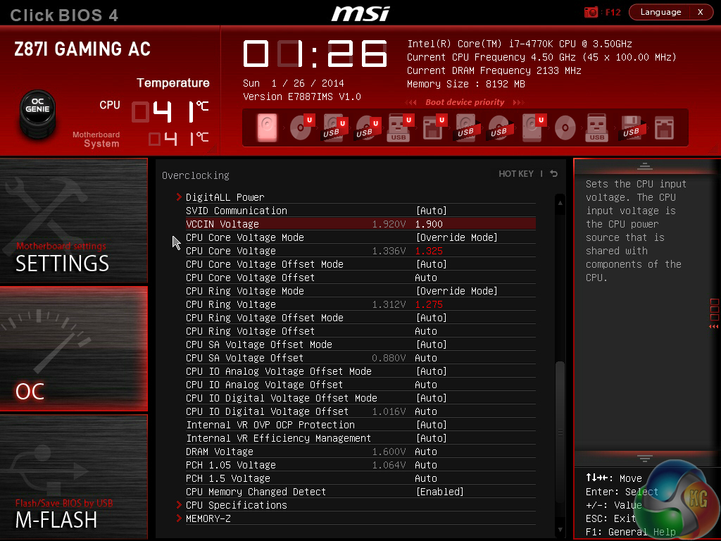Select the last network boot device icon

[x=665, y=128]
